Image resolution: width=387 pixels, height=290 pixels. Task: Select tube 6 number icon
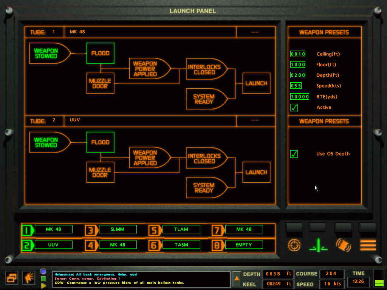(x=155, y=245)
